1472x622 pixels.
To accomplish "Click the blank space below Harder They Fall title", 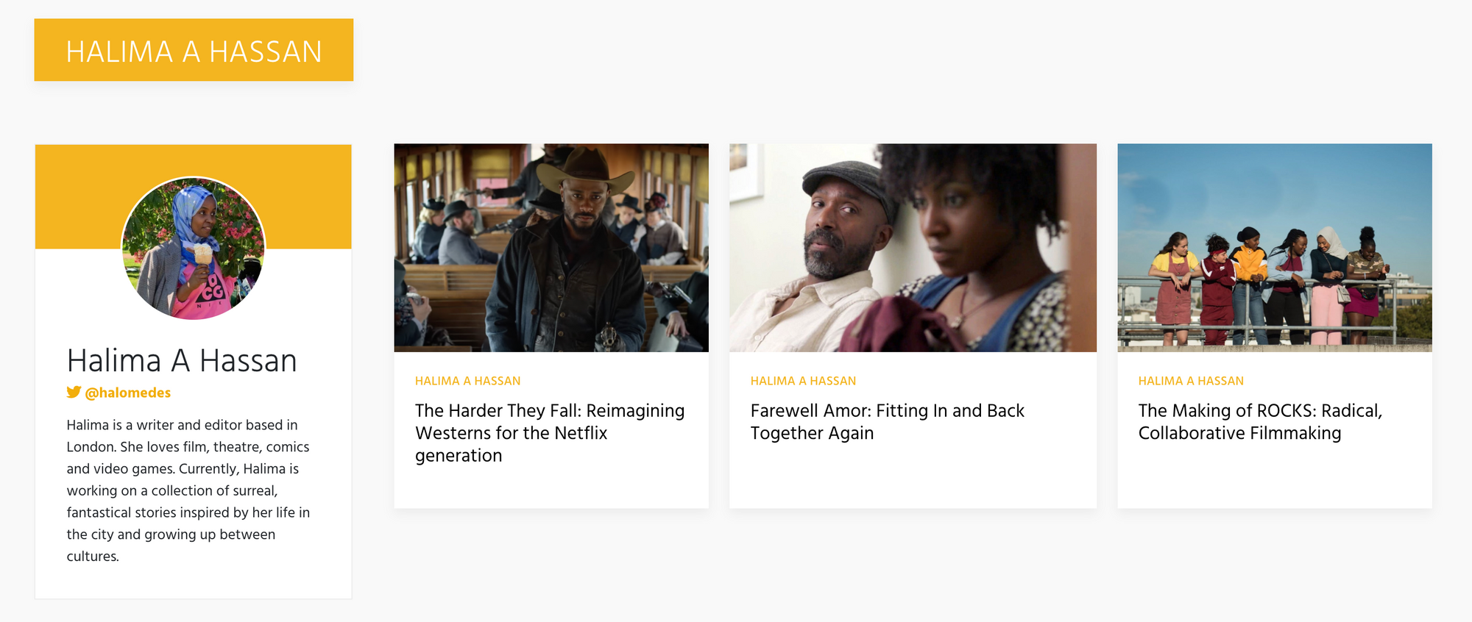I will coord(551,487).
